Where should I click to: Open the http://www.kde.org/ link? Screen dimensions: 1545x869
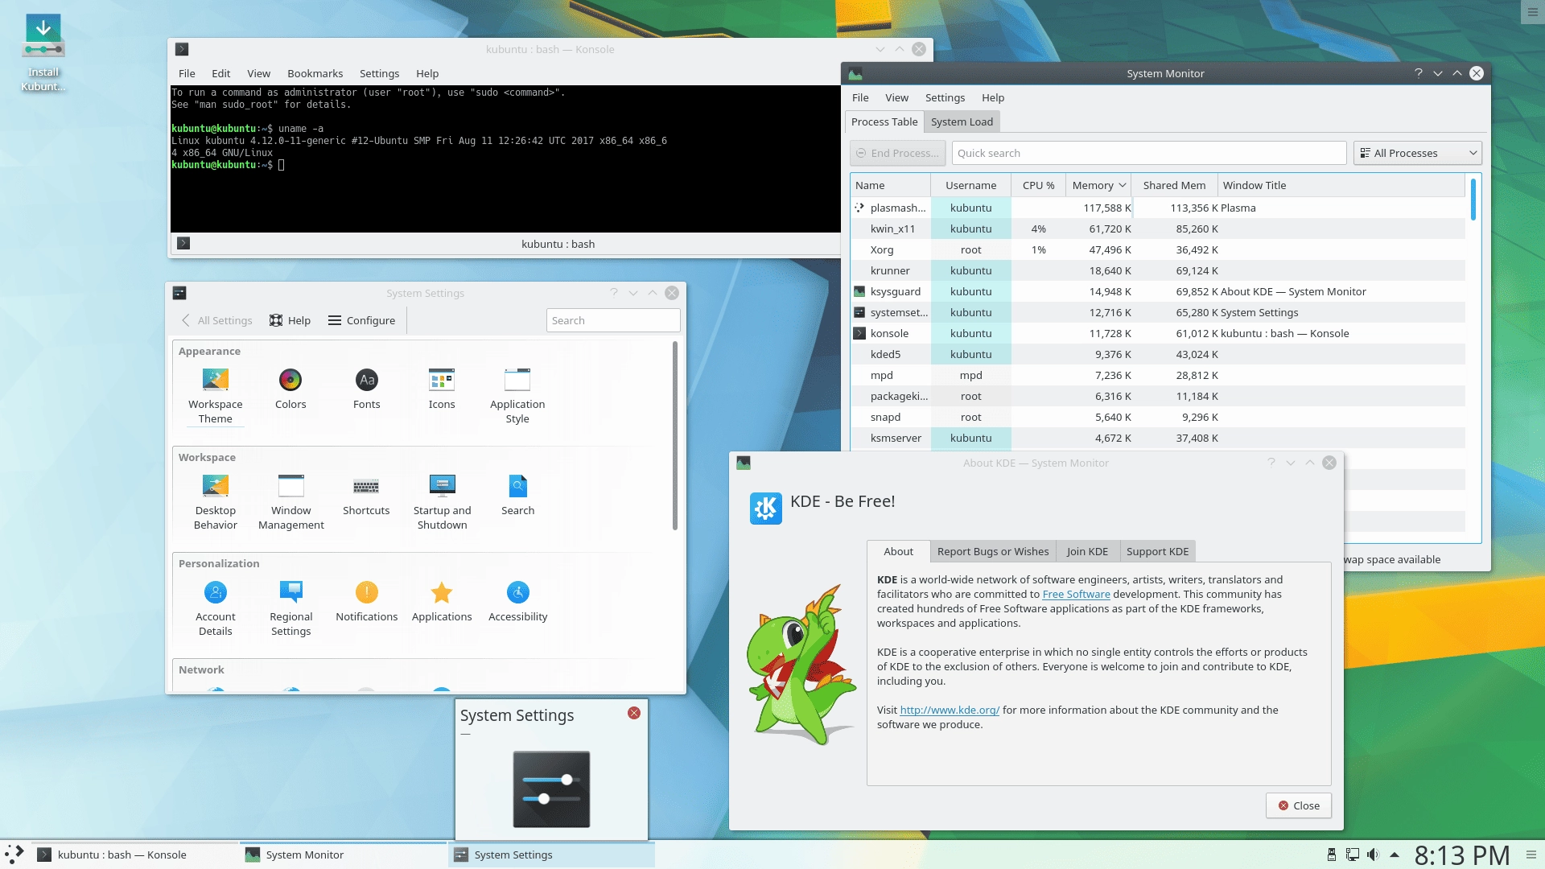950,710
